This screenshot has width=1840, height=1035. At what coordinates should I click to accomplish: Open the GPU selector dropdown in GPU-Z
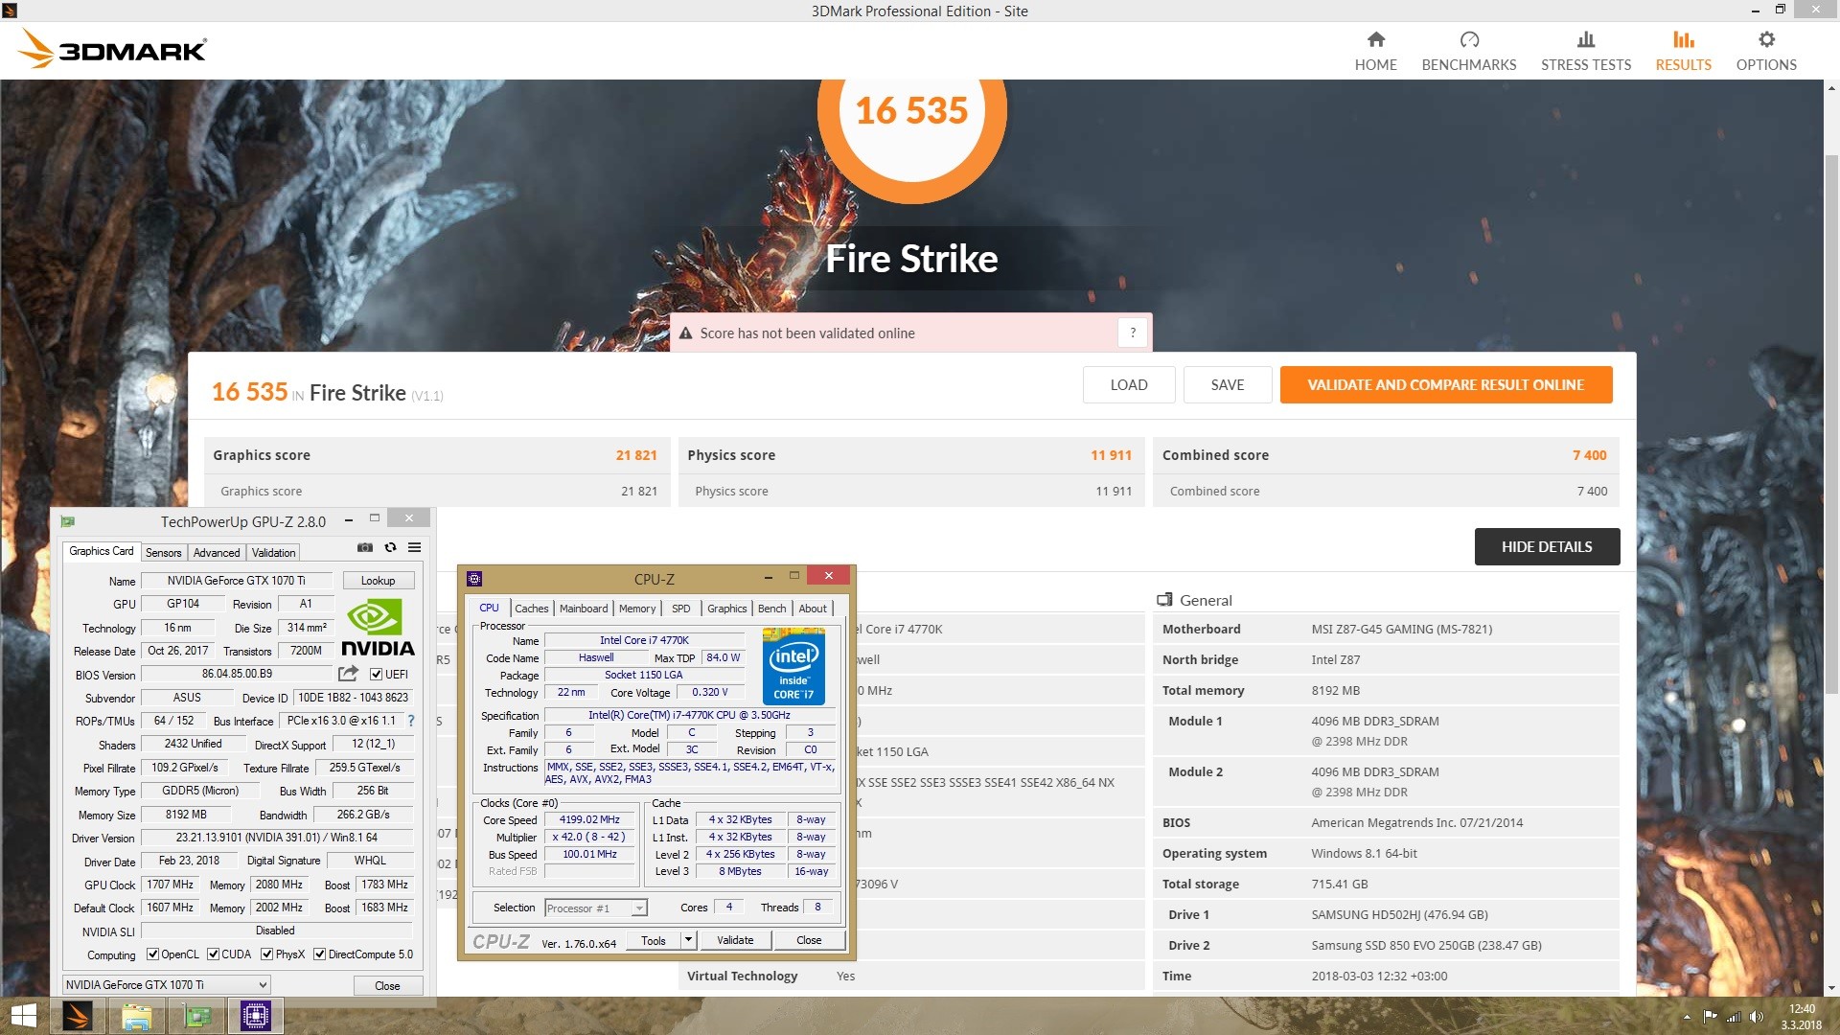click(167, 984)
